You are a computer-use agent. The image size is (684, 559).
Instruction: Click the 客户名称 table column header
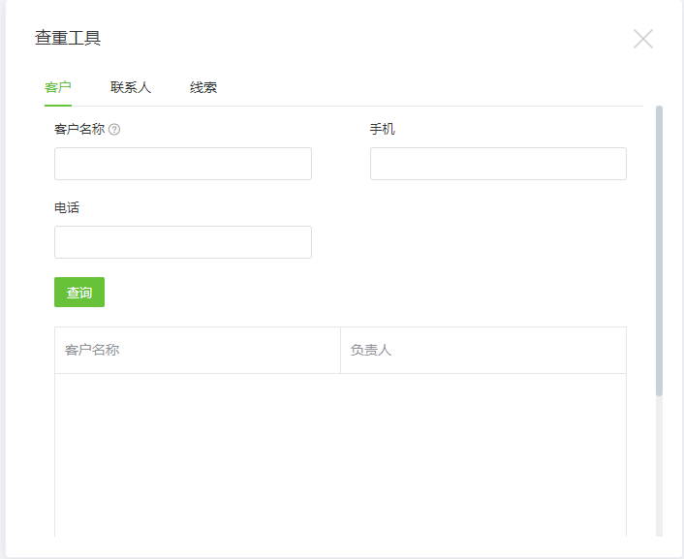[x=198, y=350]
